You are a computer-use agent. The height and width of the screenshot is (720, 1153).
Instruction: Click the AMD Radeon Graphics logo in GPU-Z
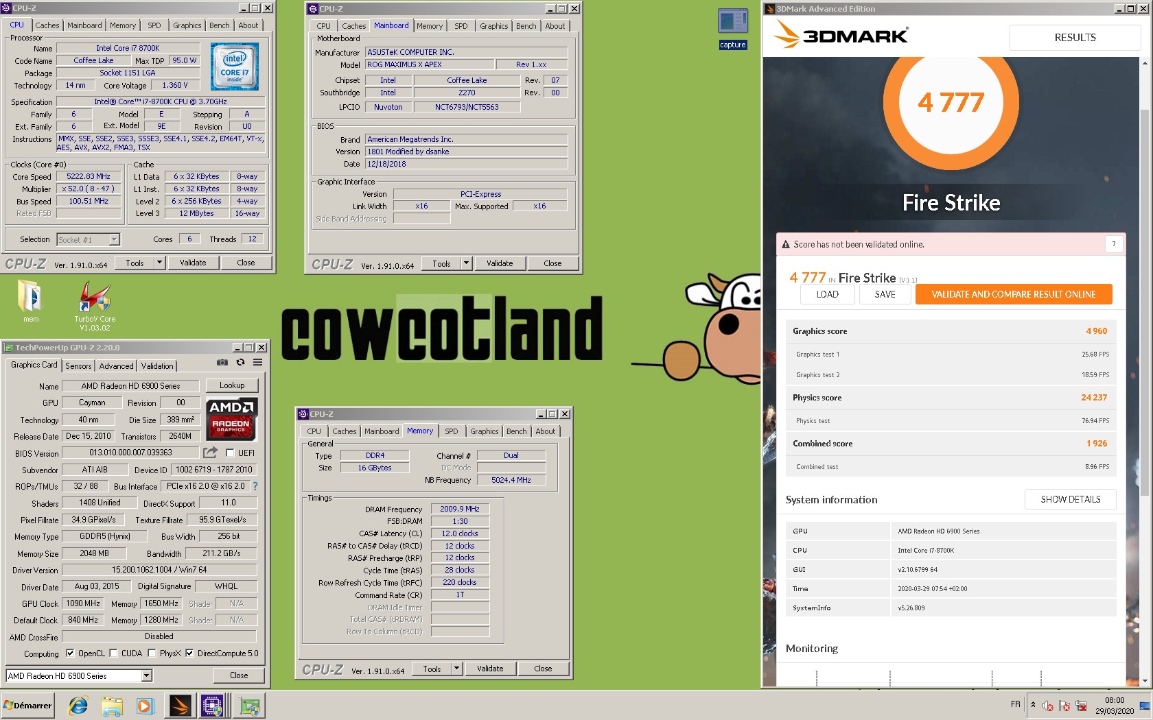click(x=232, y=419)
